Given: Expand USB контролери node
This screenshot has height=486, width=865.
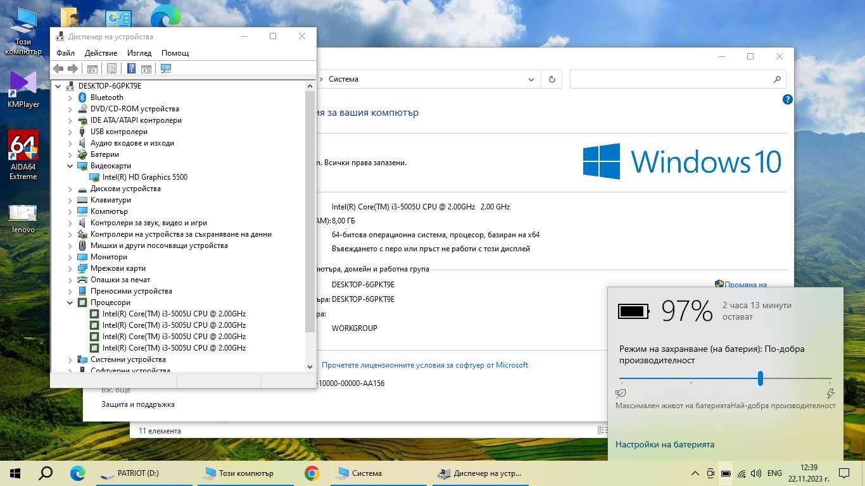Looking at the screenshot, I should point(70,132).
